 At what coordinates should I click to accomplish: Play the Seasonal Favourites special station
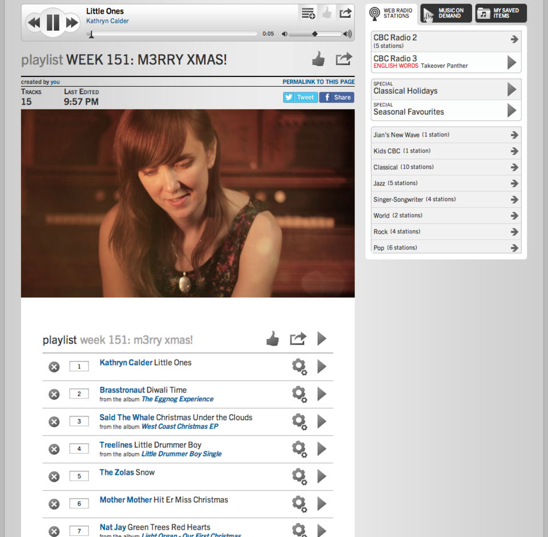pyautogui.click(x=511, y=110)
